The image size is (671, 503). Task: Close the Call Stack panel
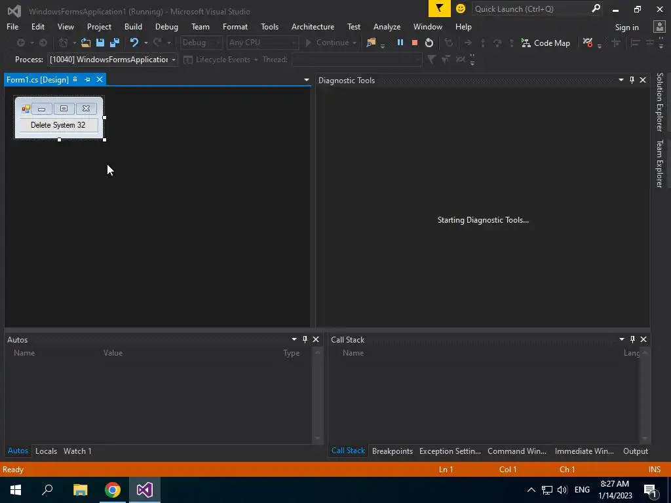coord(643,339)
